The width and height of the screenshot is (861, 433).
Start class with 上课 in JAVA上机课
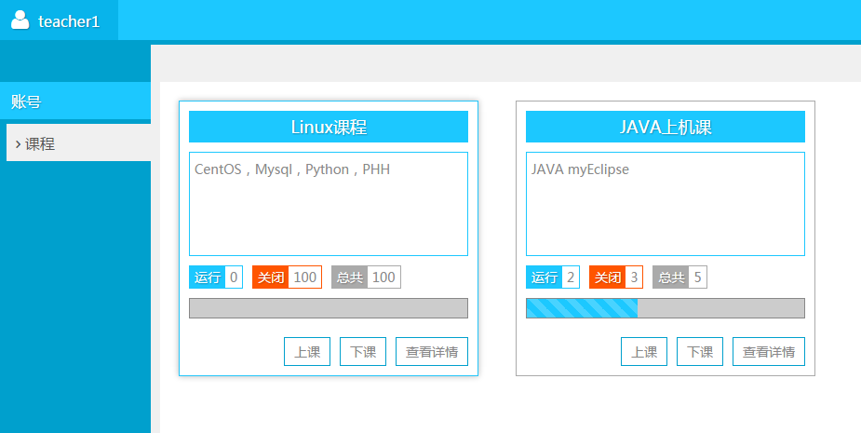644,352
